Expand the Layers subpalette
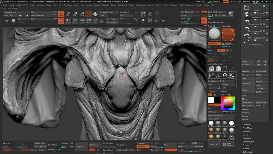The width and height of the screenshot is (273, 154). point(245,135)
